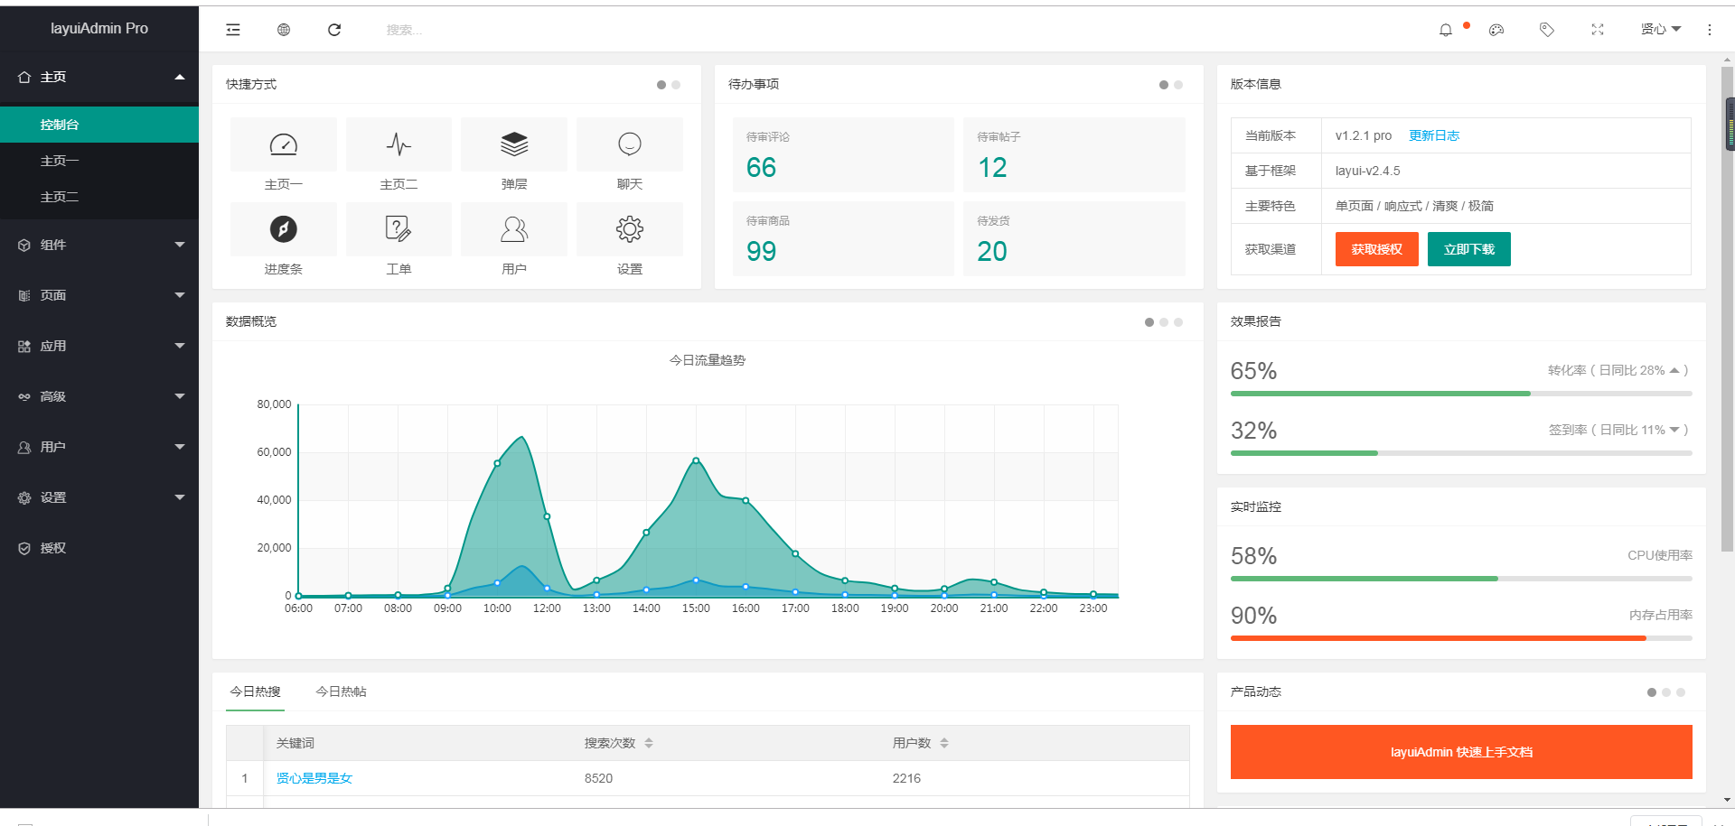Open the 贤心 user dropdown
This screenshot has width=1735, height=826.
pos(1661,30)
